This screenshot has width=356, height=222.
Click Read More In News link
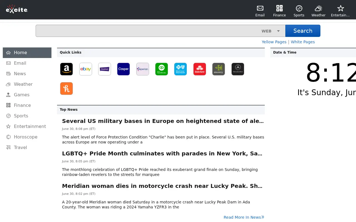[244, 217]
